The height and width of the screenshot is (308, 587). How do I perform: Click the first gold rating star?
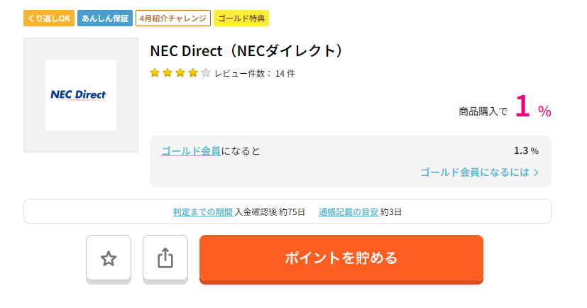click(155, 73)
